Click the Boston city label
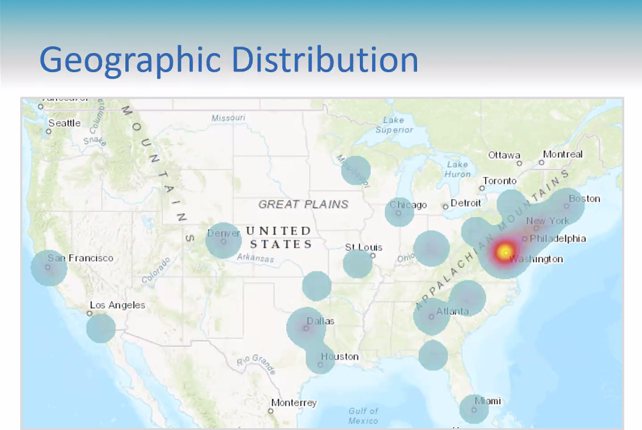 (x=584, y=199)
